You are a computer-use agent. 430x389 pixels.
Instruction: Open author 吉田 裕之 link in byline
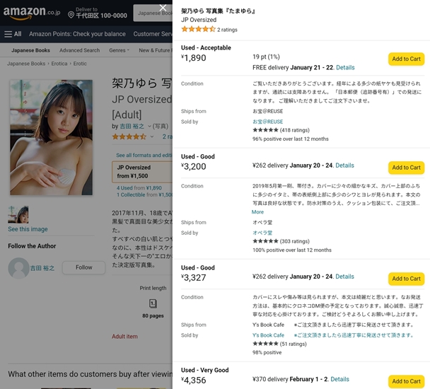click(132, 126)
